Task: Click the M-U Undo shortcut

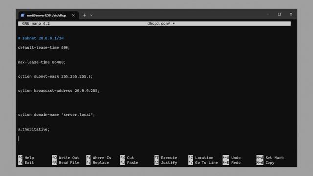Action: tap(231, 158)
